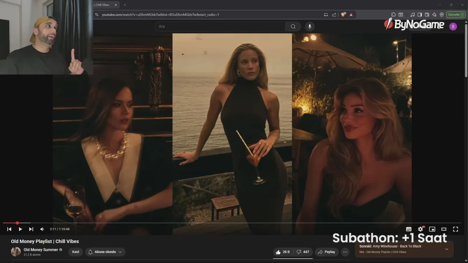Click the 21,3 B abone subscriber count
Screen dimensions: 468x263
coord(32,255)
